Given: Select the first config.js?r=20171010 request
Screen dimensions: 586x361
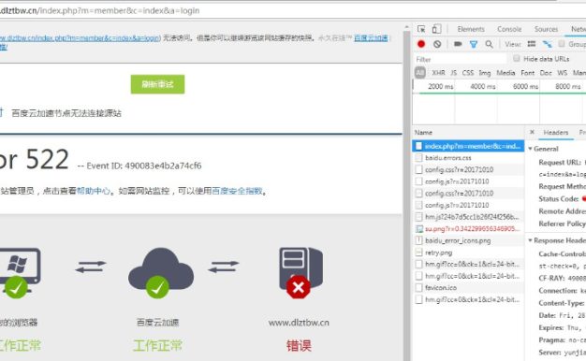Looking at the screenshot, I should click(x=468, y=181).
